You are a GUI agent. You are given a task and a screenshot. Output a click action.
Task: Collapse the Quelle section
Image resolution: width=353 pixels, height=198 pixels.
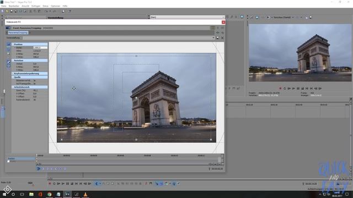coord(29,77)
